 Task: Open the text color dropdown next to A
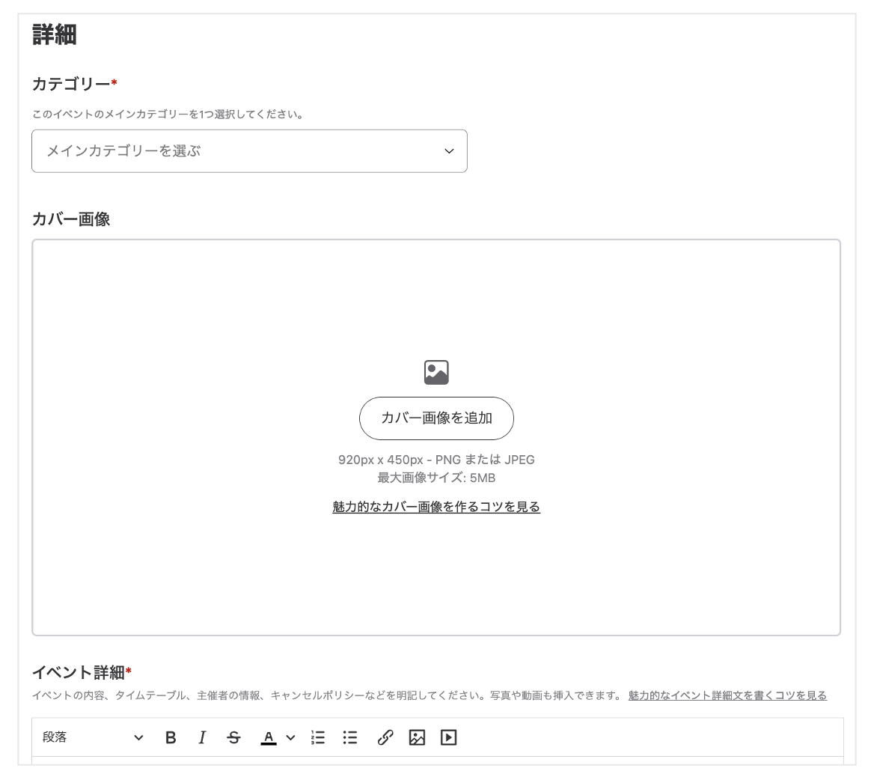tap(291, 737)
